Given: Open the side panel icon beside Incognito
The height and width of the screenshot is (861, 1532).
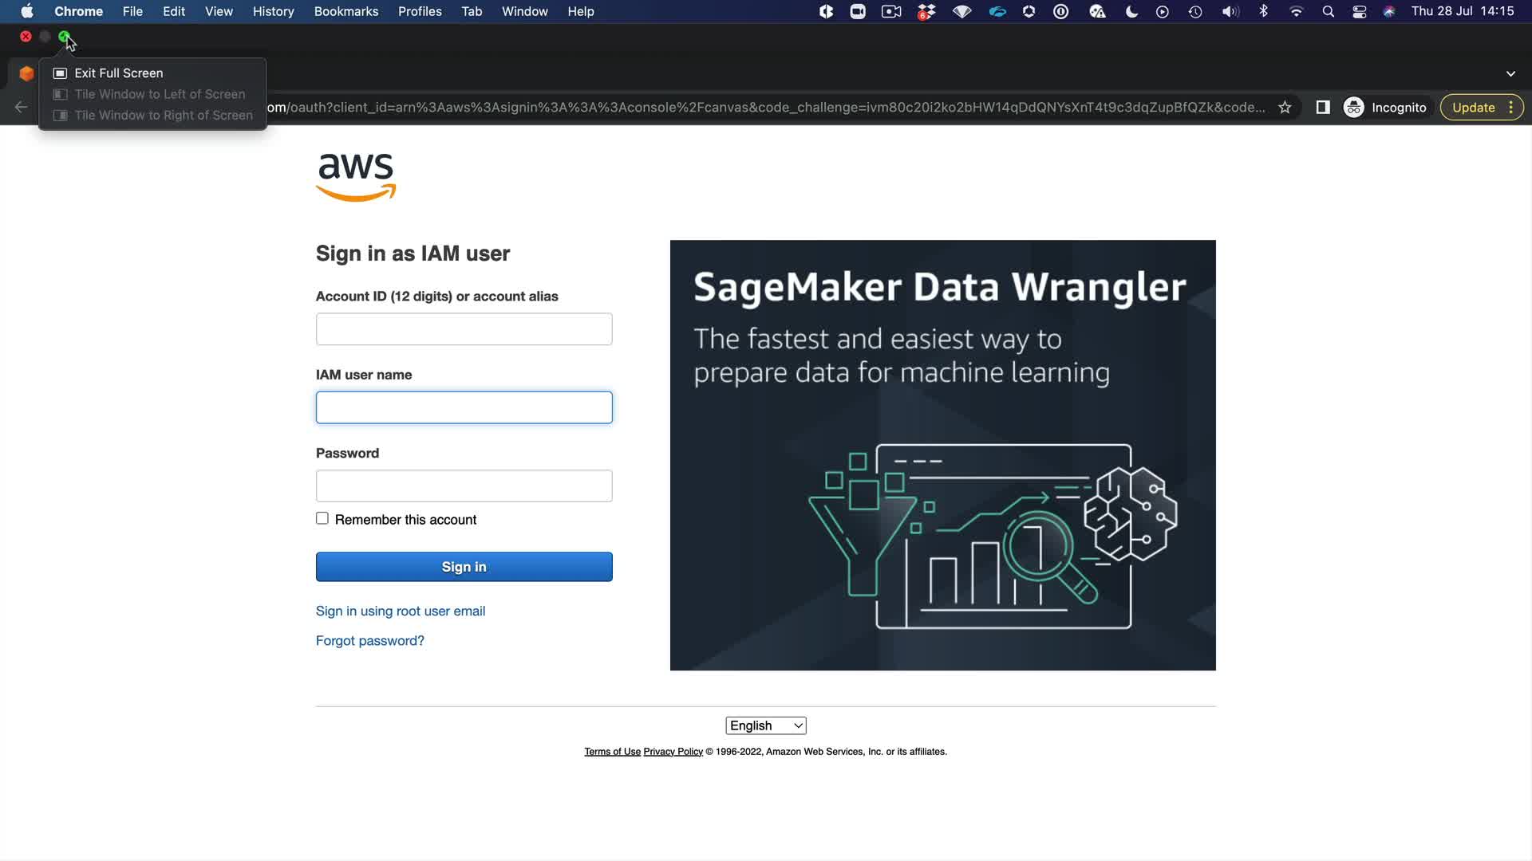Looking at the screenshot, I should 1322,108.
